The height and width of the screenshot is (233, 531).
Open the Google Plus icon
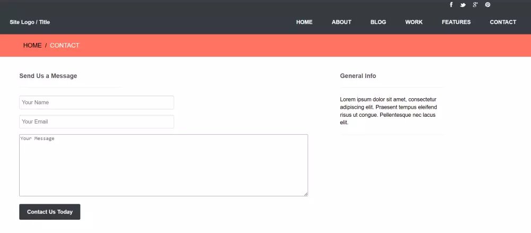point(475,5)
